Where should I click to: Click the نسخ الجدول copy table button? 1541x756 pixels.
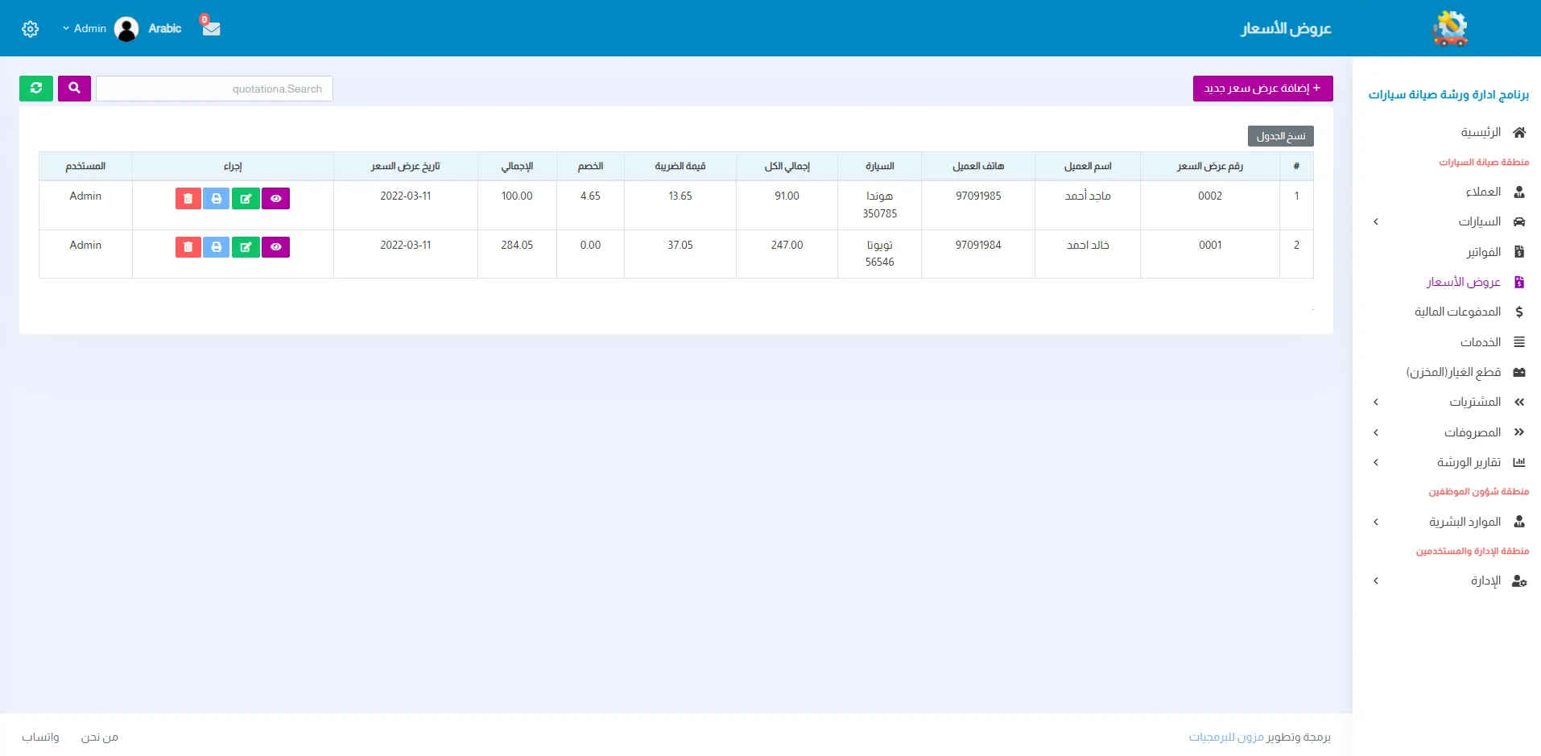click(x=1280, y=136)
